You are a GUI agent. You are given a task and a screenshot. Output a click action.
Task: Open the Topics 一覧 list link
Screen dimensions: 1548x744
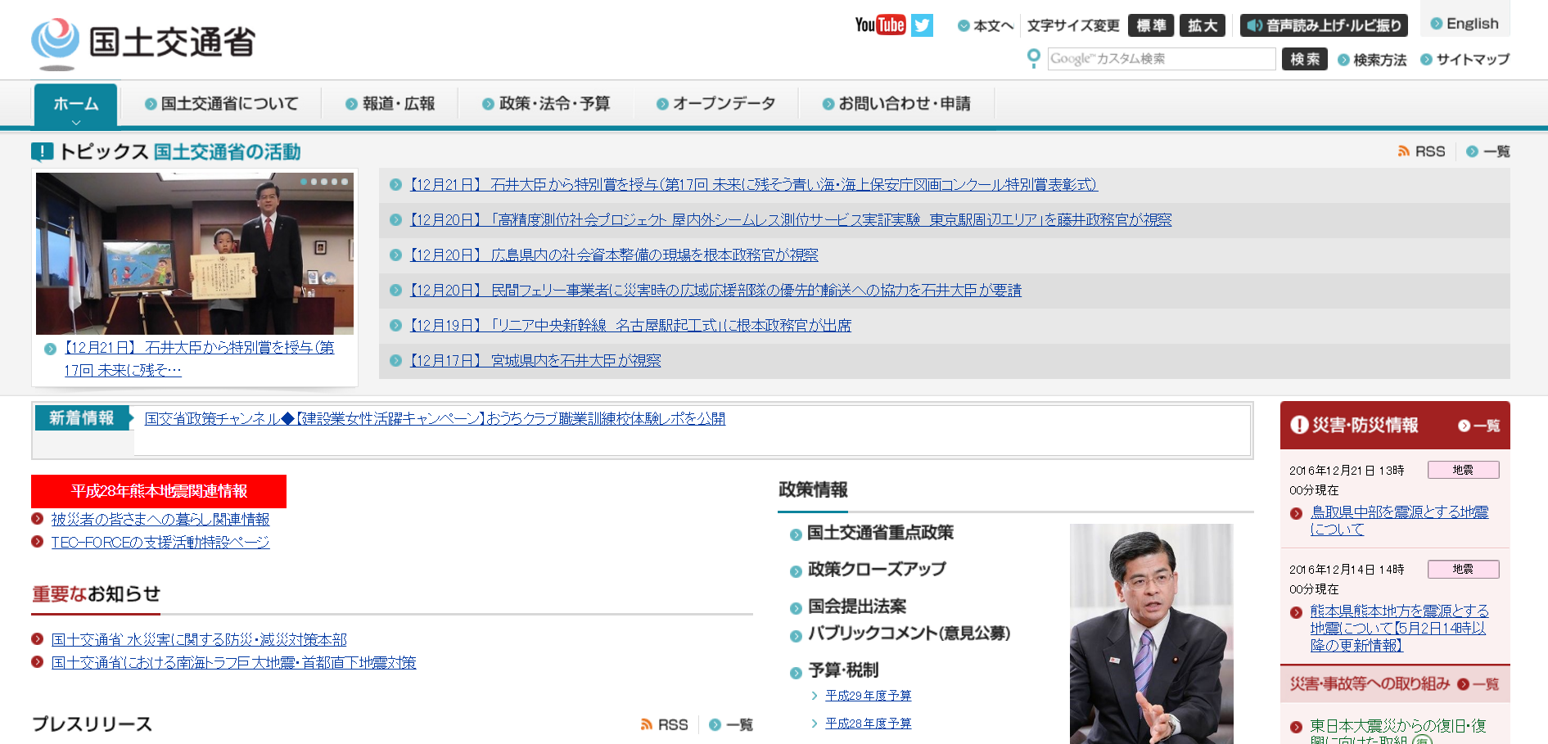[x=1488, y=151]
